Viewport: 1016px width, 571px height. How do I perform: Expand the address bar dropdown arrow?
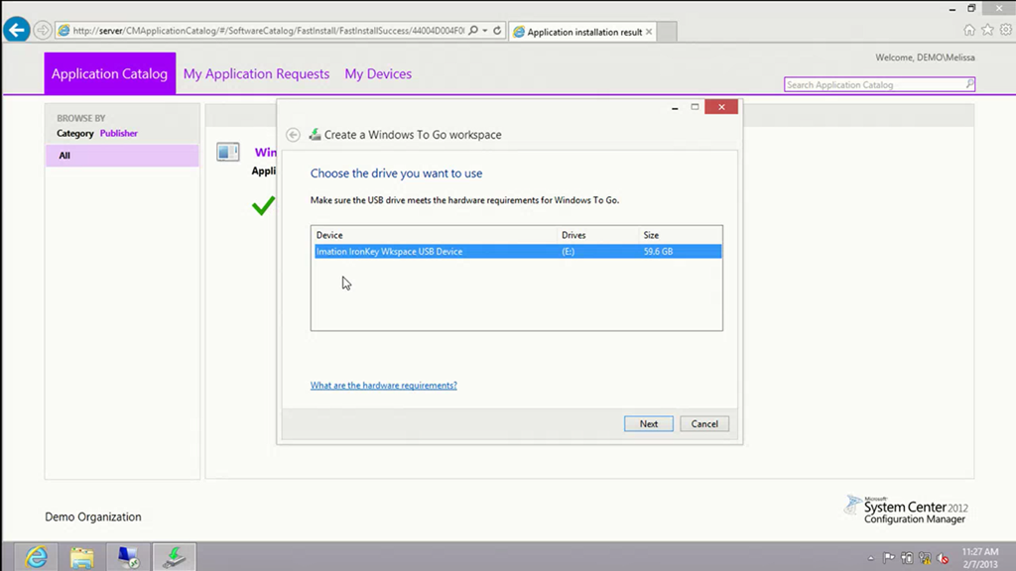484,31
